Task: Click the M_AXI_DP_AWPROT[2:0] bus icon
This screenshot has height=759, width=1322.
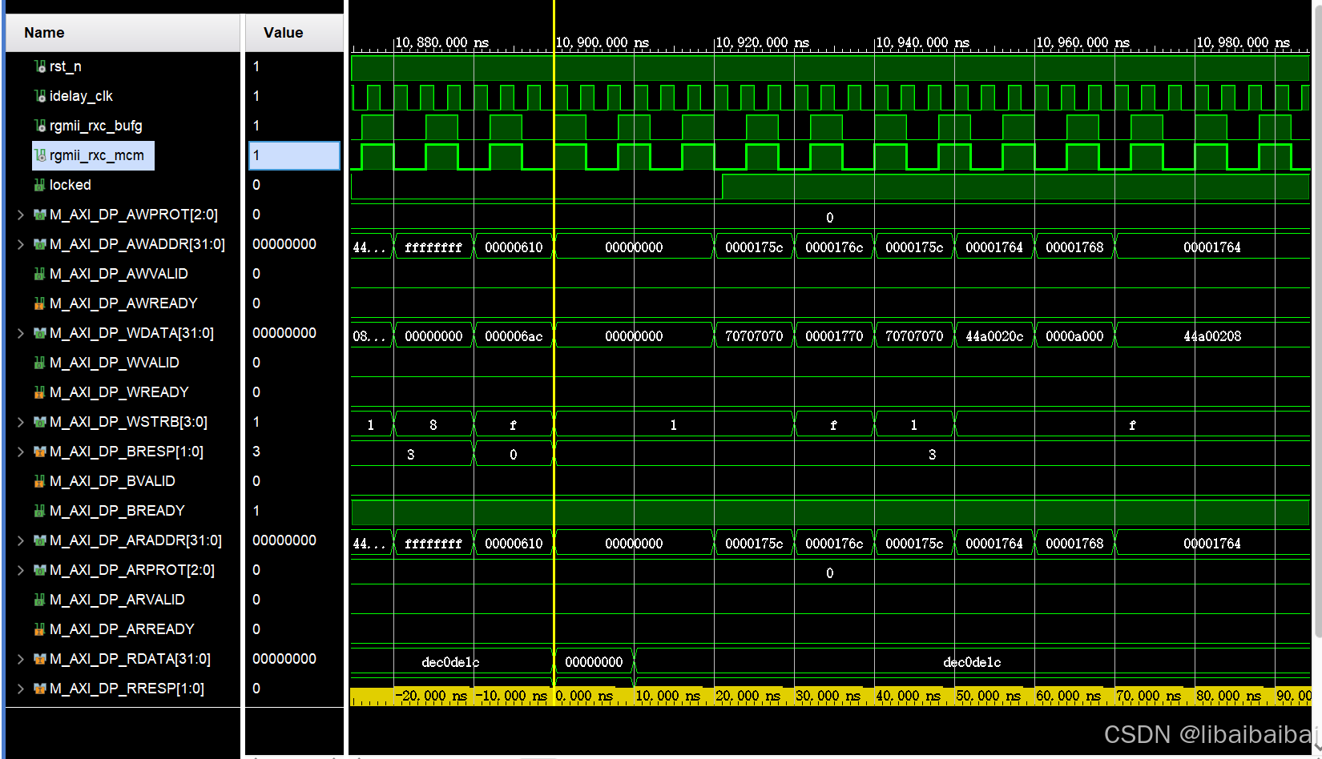Action: [39, 215]
